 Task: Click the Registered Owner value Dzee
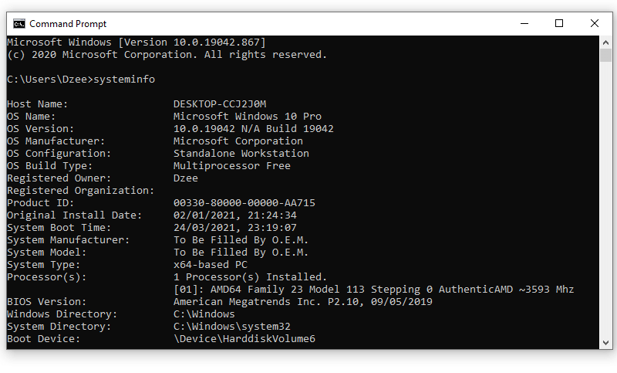(185, 178)
